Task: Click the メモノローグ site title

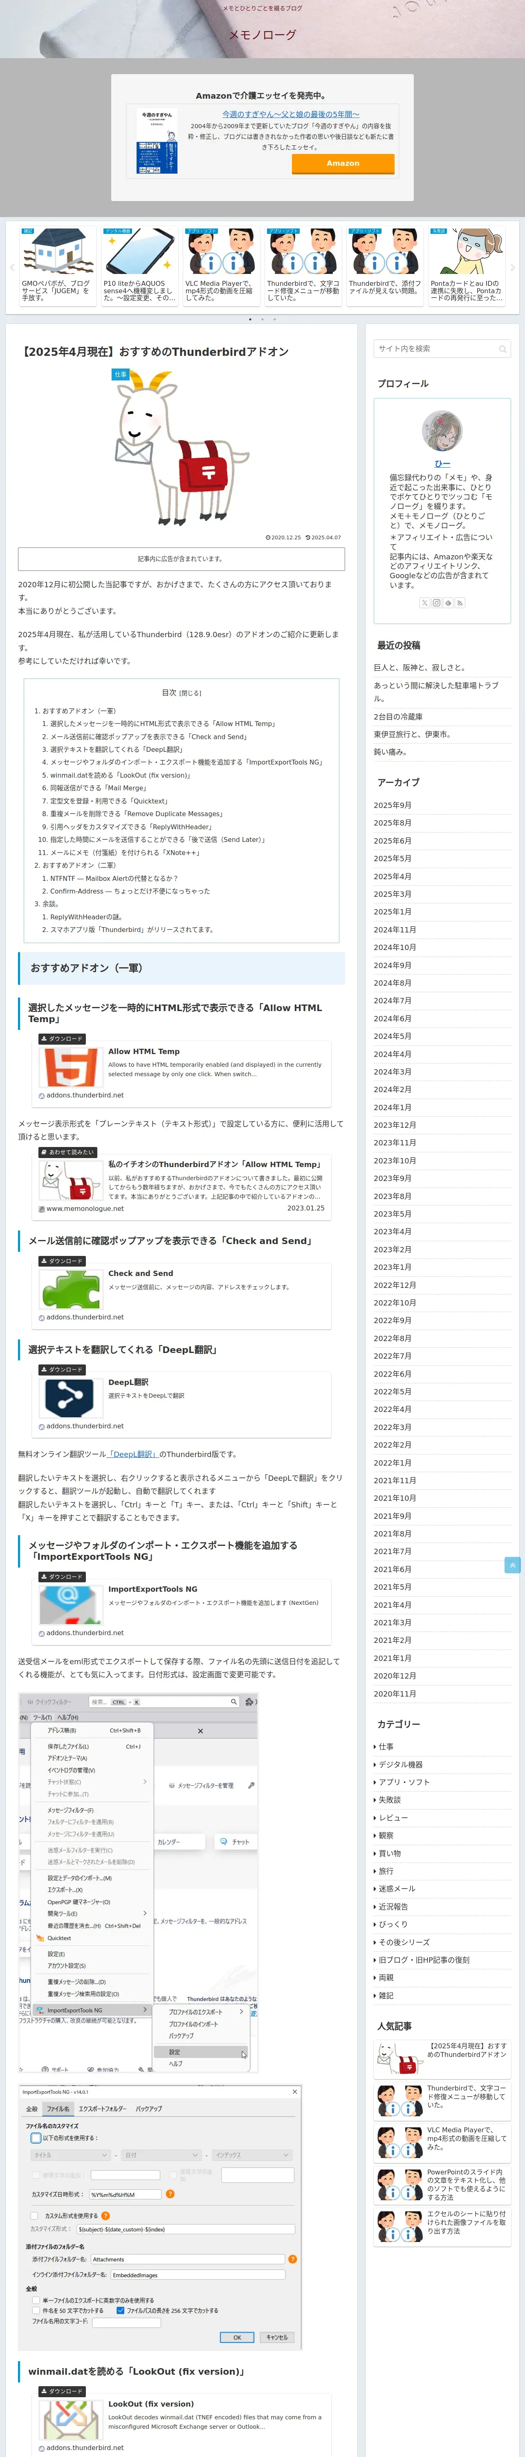Action: click(x=262, y=35)
